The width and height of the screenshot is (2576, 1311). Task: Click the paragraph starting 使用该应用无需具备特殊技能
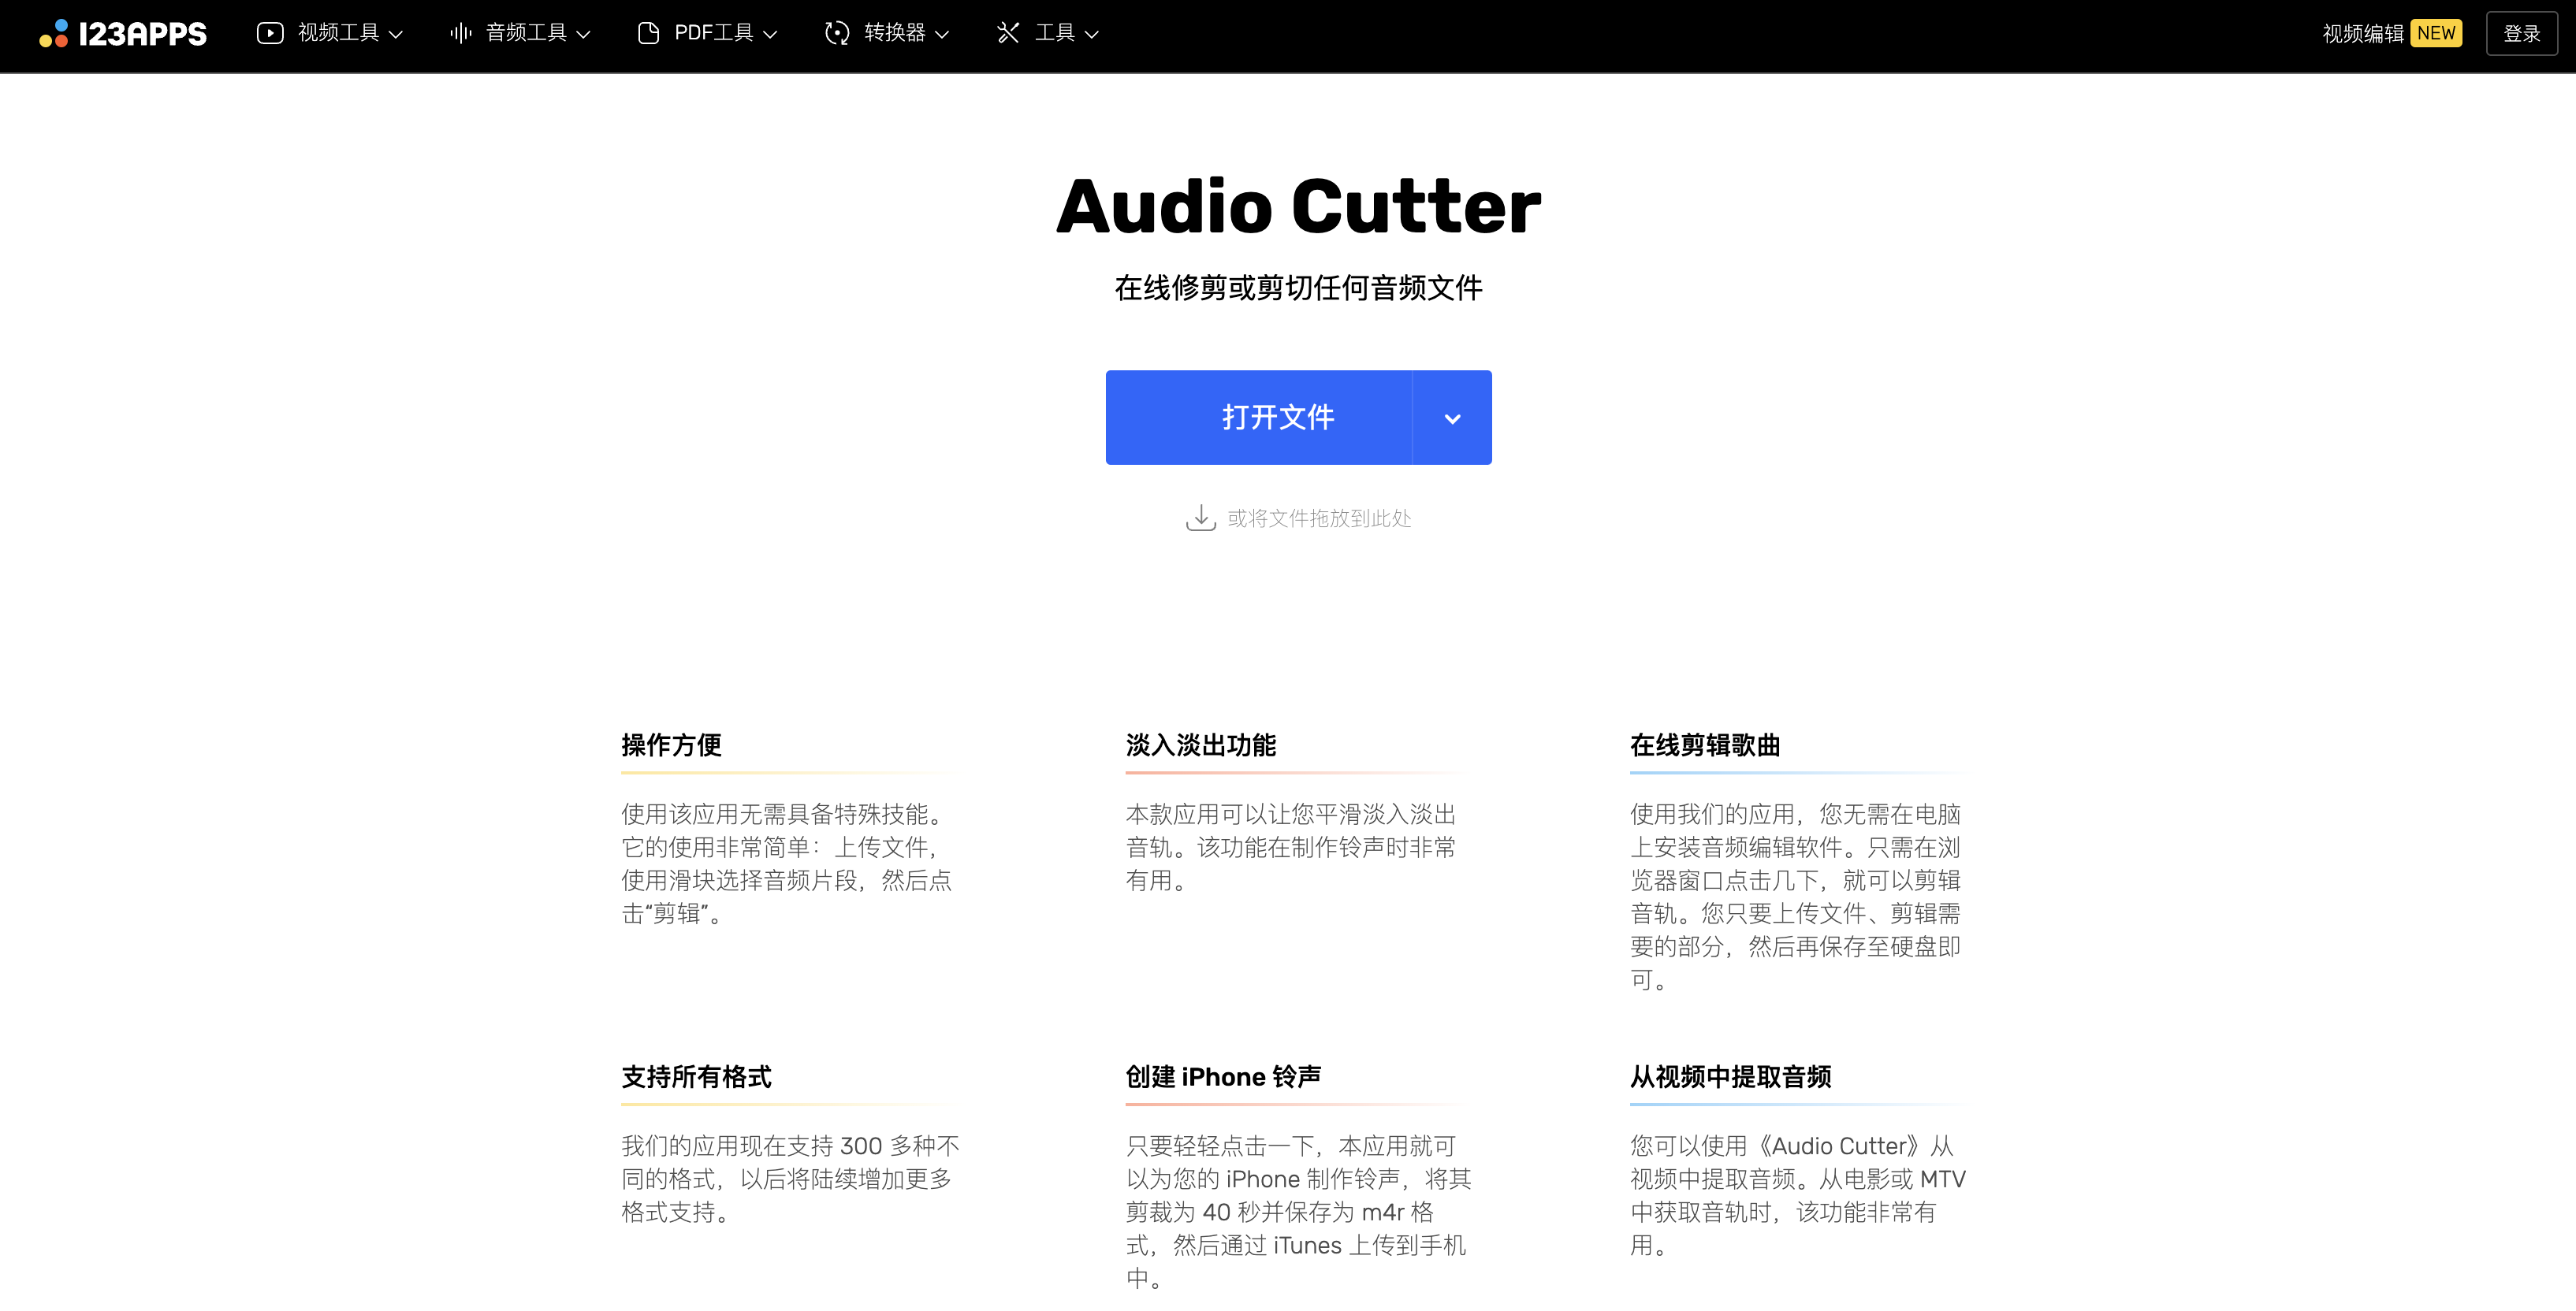(x=787, y=863)
